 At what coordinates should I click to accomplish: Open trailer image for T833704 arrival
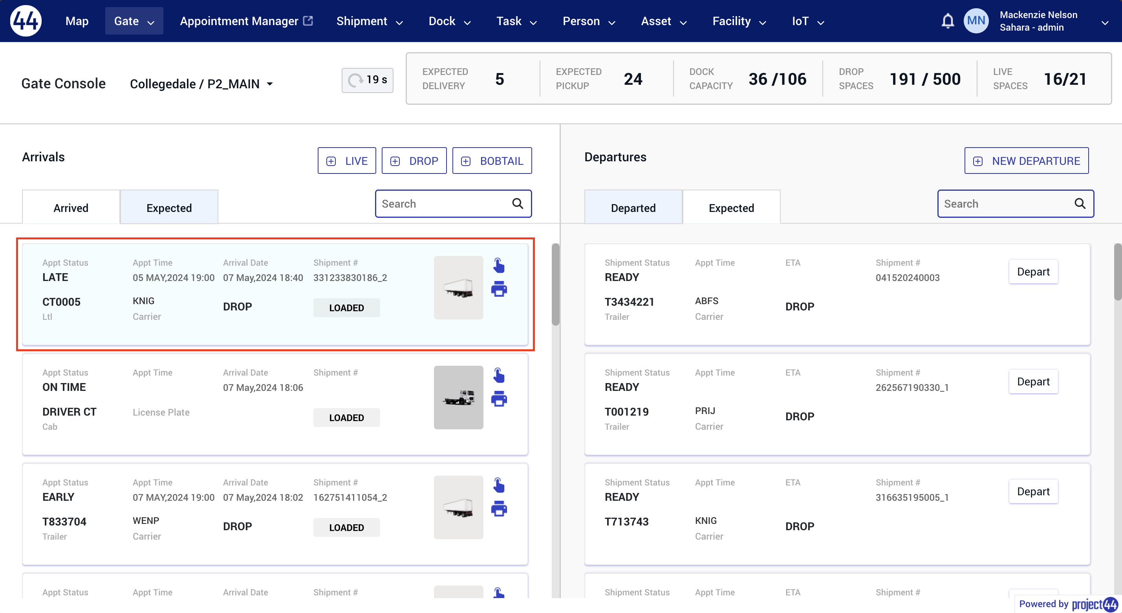[458, 507]
